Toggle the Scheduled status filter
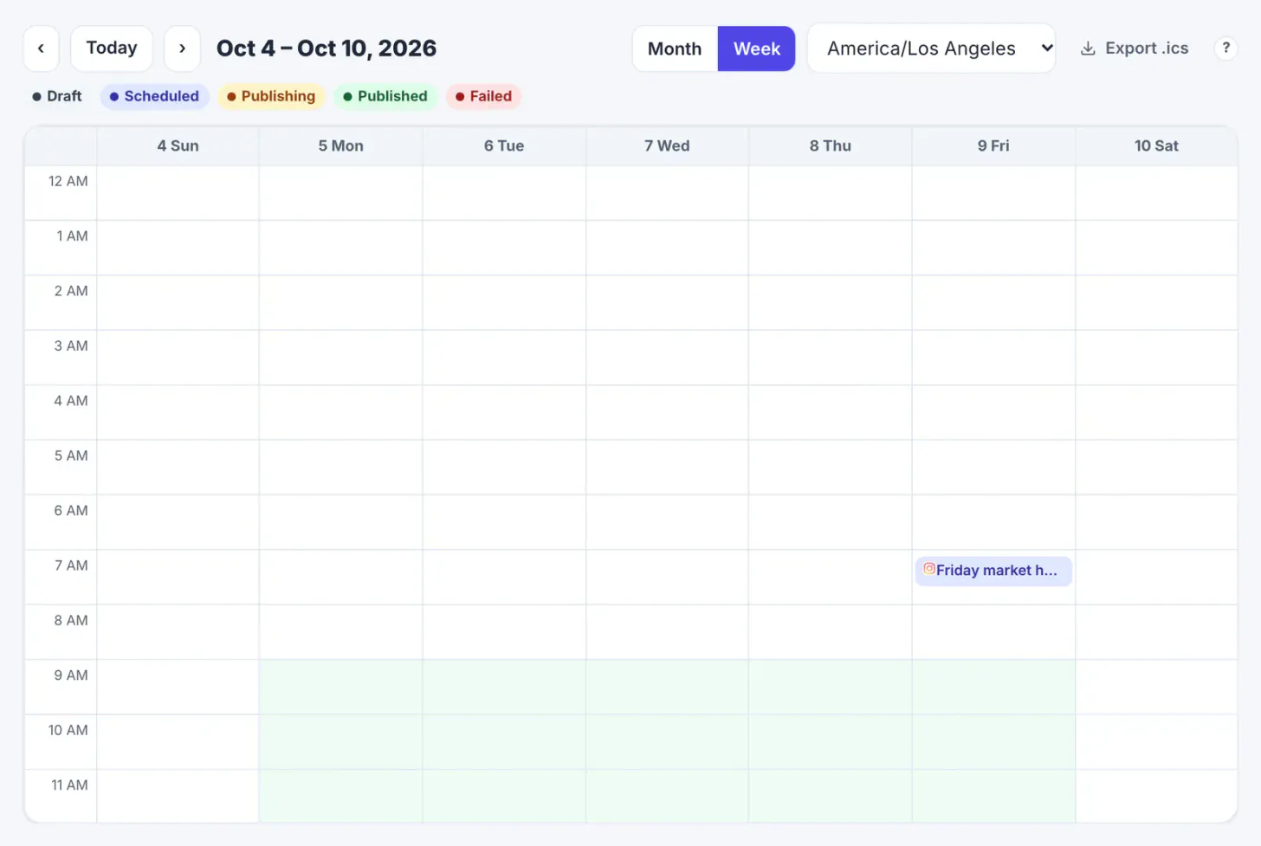The width and height of the screenshot is (1261, 846). (x=154, y=96)
